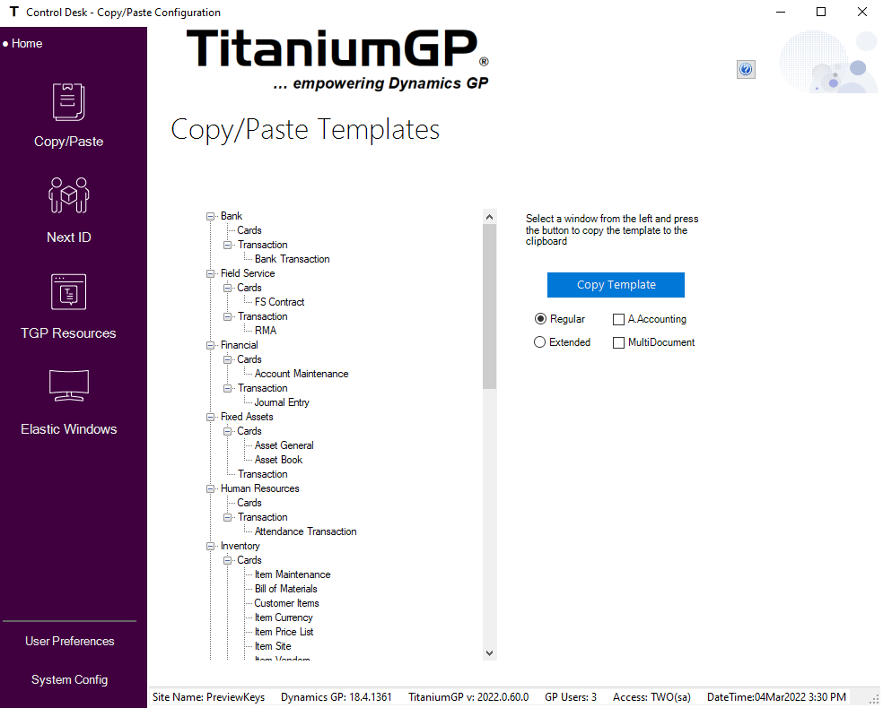
Task: Select the Transaction item under Fixed Assets
Action: pos(262,474)
